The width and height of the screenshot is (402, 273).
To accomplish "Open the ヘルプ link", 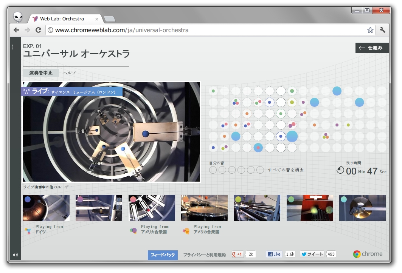I will (x=70, y=73).
